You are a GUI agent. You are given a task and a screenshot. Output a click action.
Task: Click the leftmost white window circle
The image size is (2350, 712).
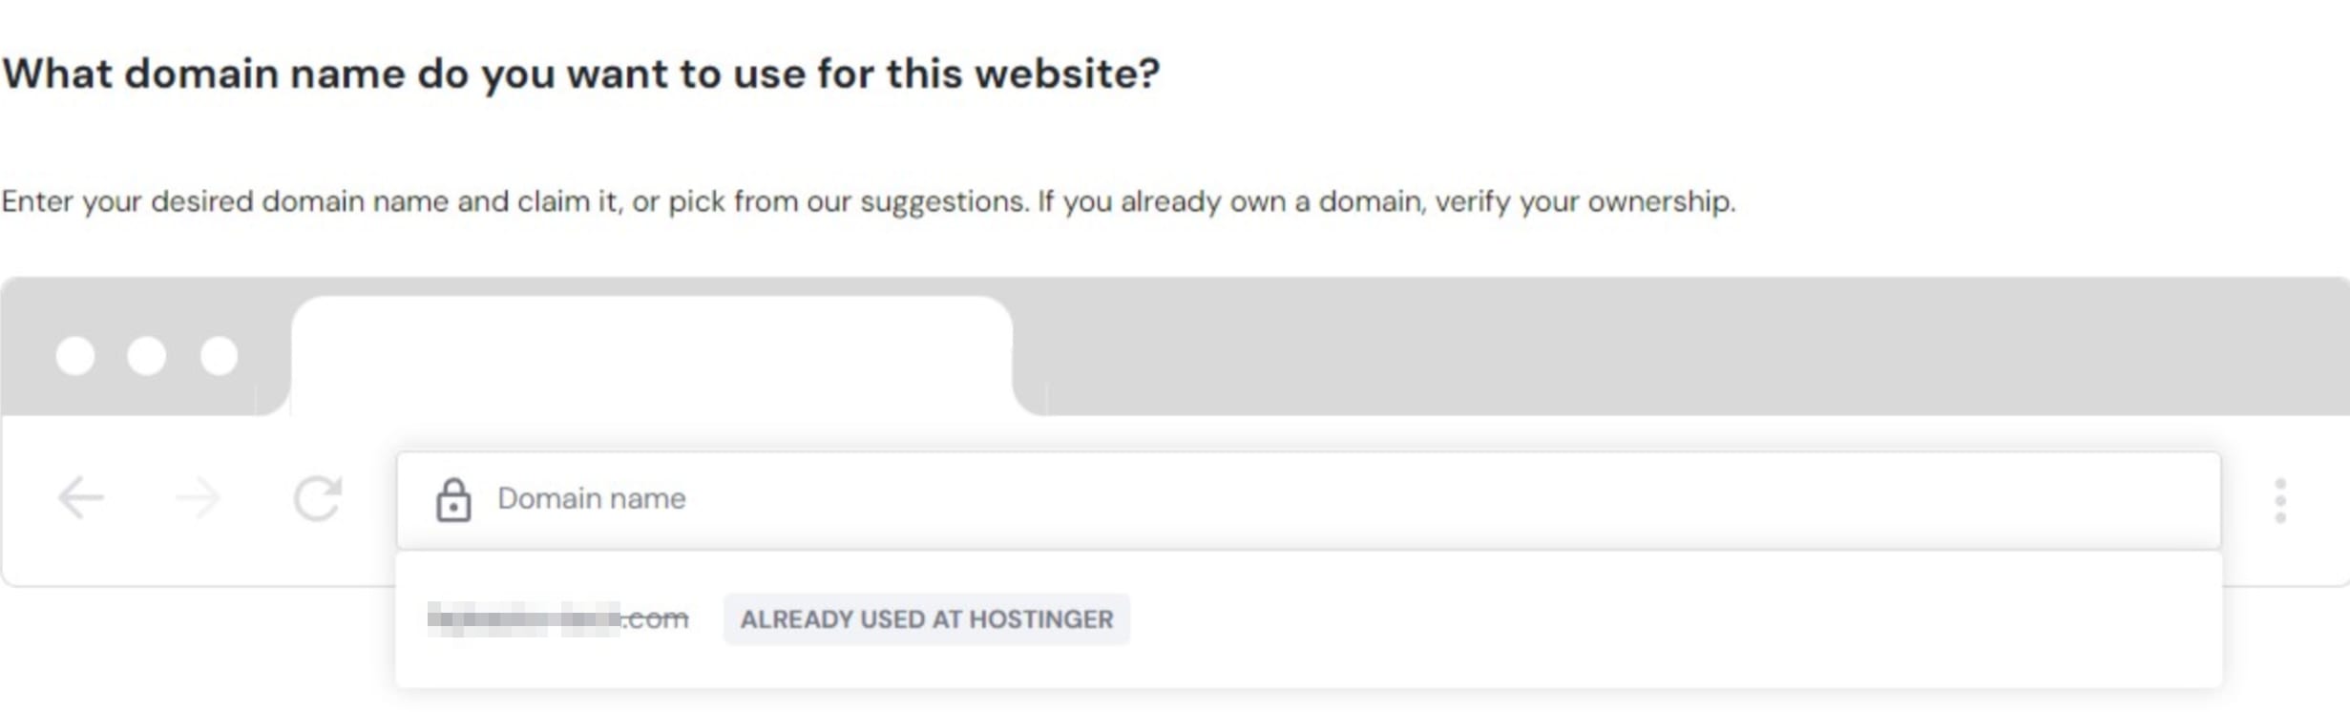(75, 356)
